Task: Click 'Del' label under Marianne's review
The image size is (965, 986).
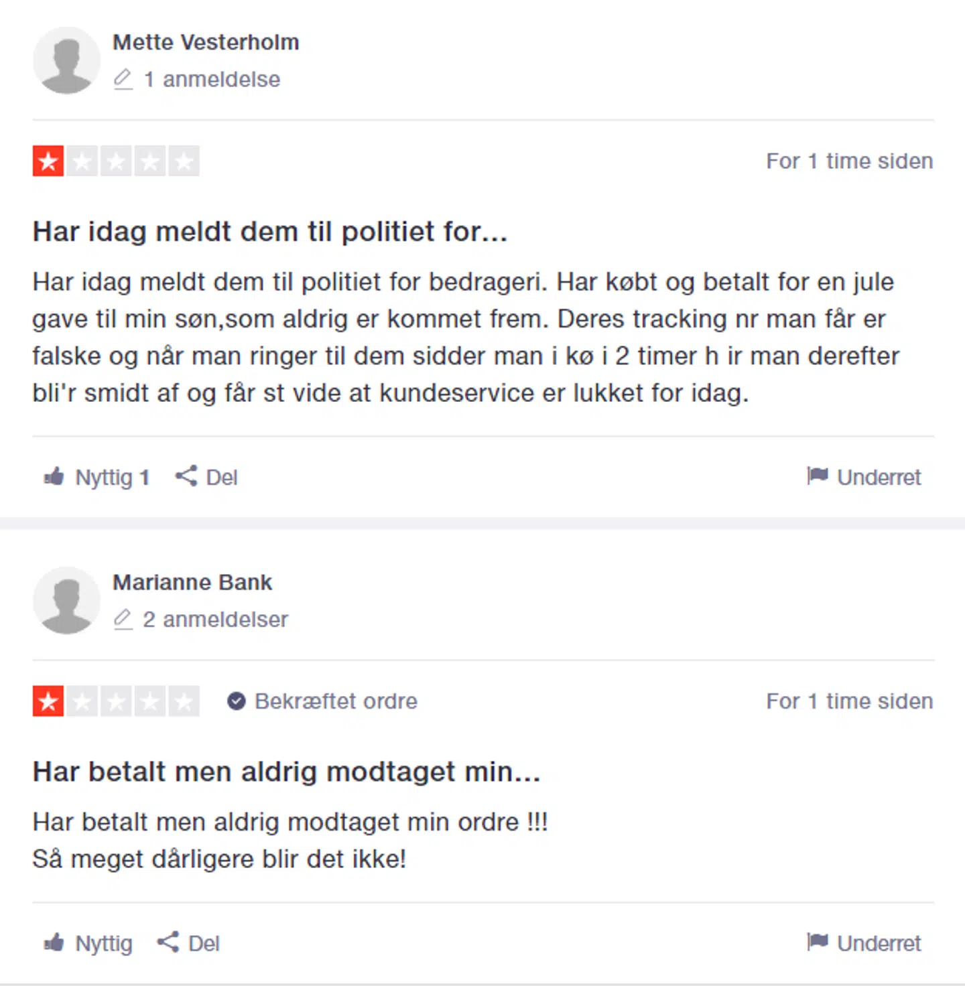Action: pos(204,943)
